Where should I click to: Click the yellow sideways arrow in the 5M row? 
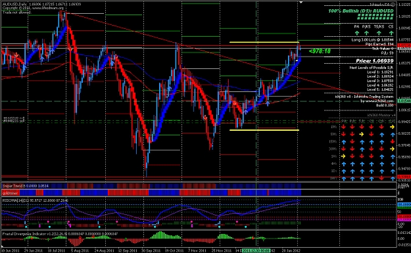(362, 134)
